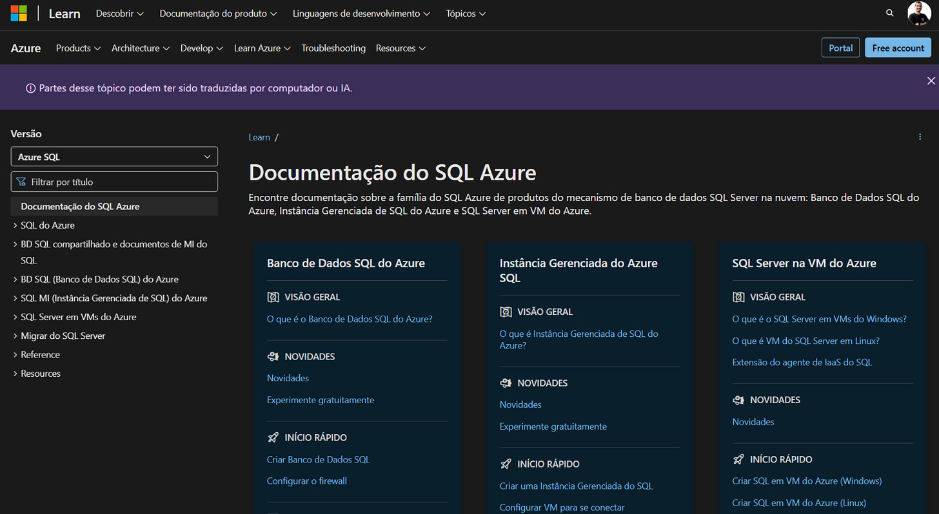
Task: Open Documentação do produto dropdown
Action: 218,14
